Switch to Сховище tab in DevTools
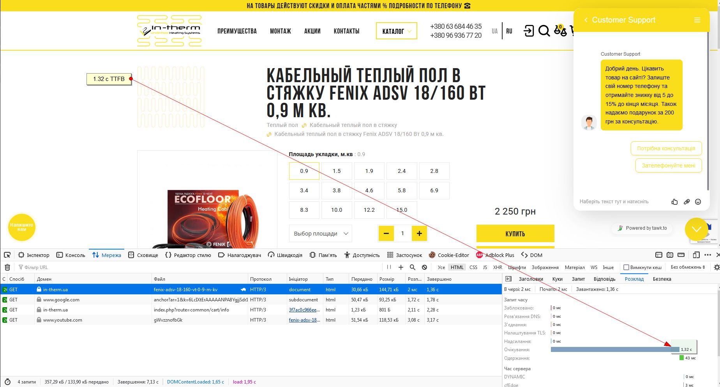 (x=143, y=255)
